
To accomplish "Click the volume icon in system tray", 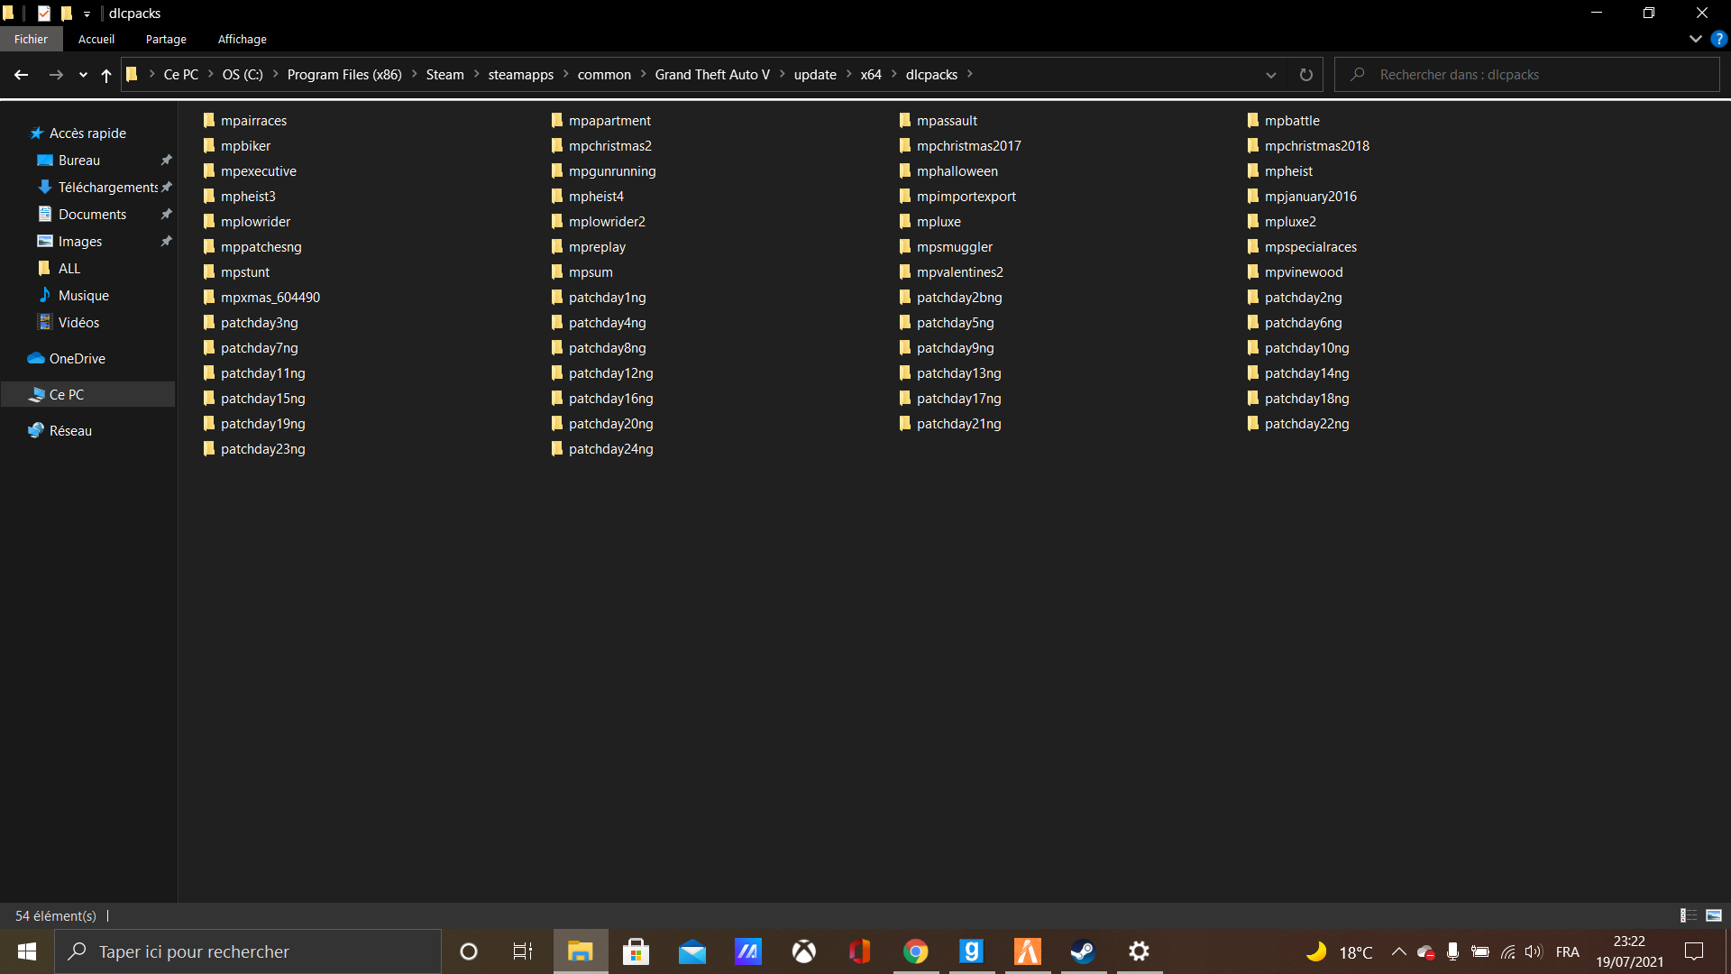I will pos(1533,951).
